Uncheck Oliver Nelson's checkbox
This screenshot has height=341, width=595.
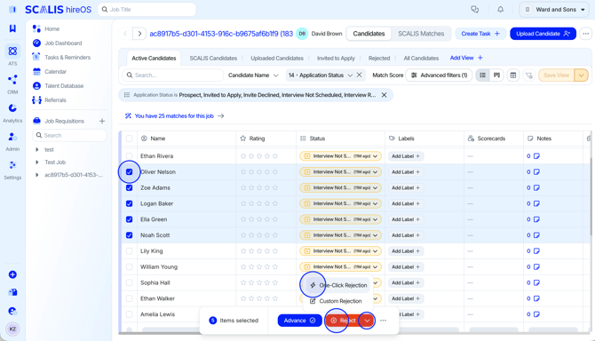click(130, 171)
